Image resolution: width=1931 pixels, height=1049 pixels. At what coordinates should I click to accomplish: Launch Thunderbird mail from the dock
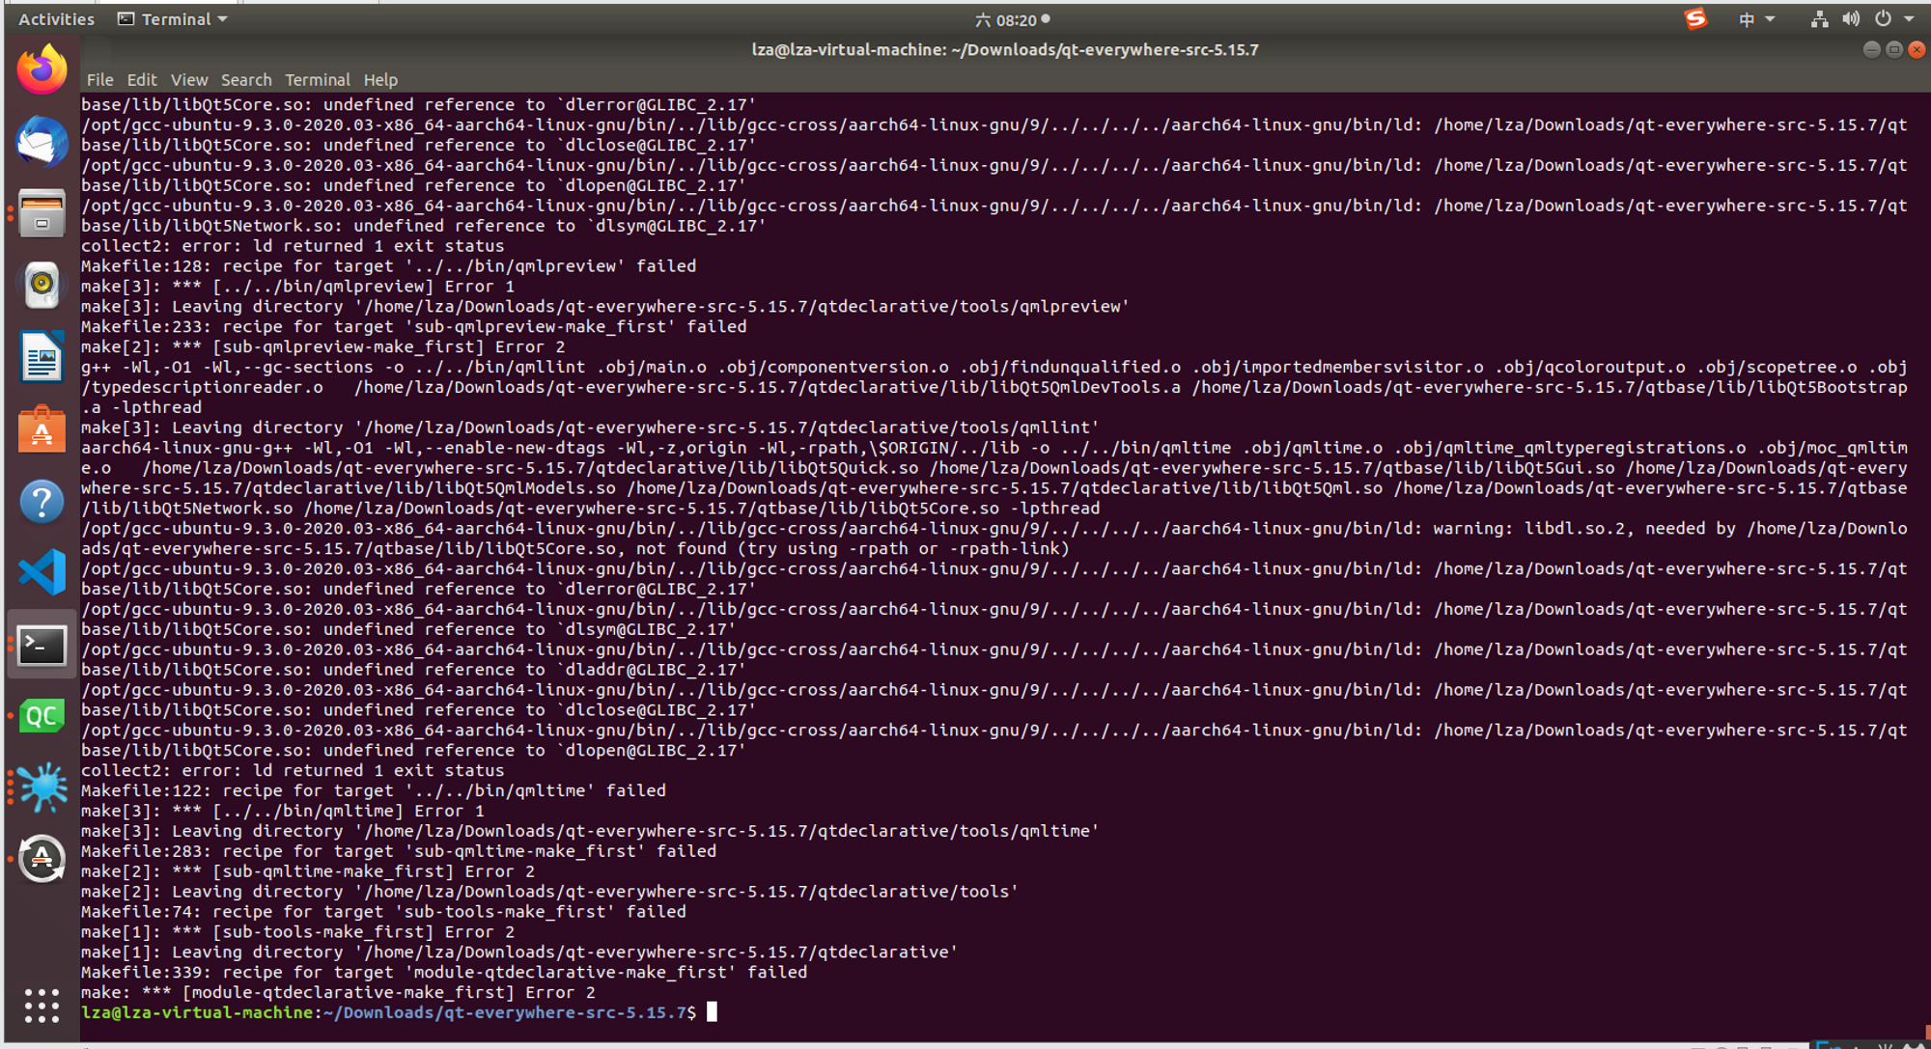[x=42, y=142]
